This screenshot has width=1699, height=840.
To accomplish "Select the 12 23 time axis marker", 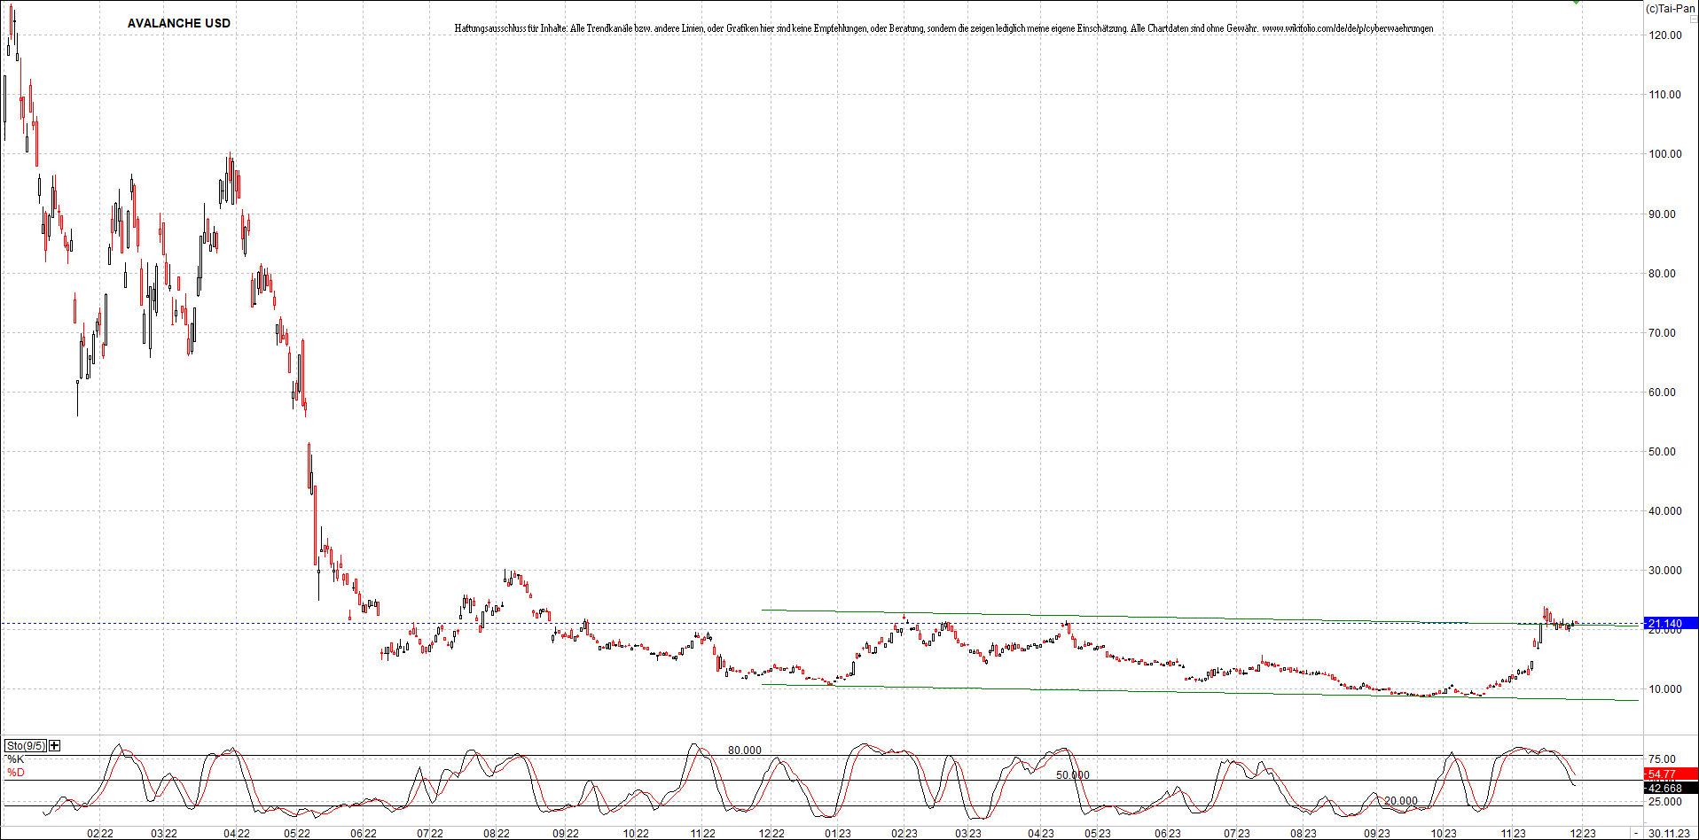I will pyautogui.click(x=1582, y=833).
